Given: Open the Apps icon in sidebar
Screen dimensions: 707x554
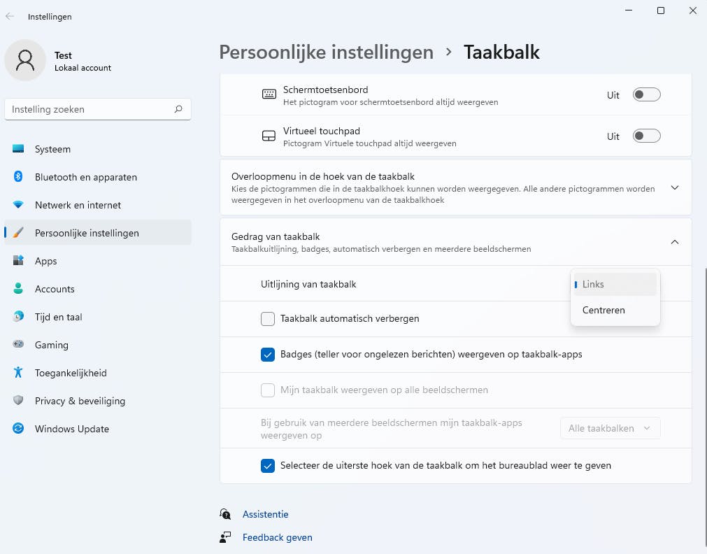Looking at the screenshot, I should 19,261.
